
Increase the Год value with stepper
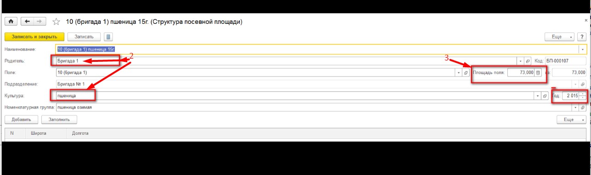583,94
